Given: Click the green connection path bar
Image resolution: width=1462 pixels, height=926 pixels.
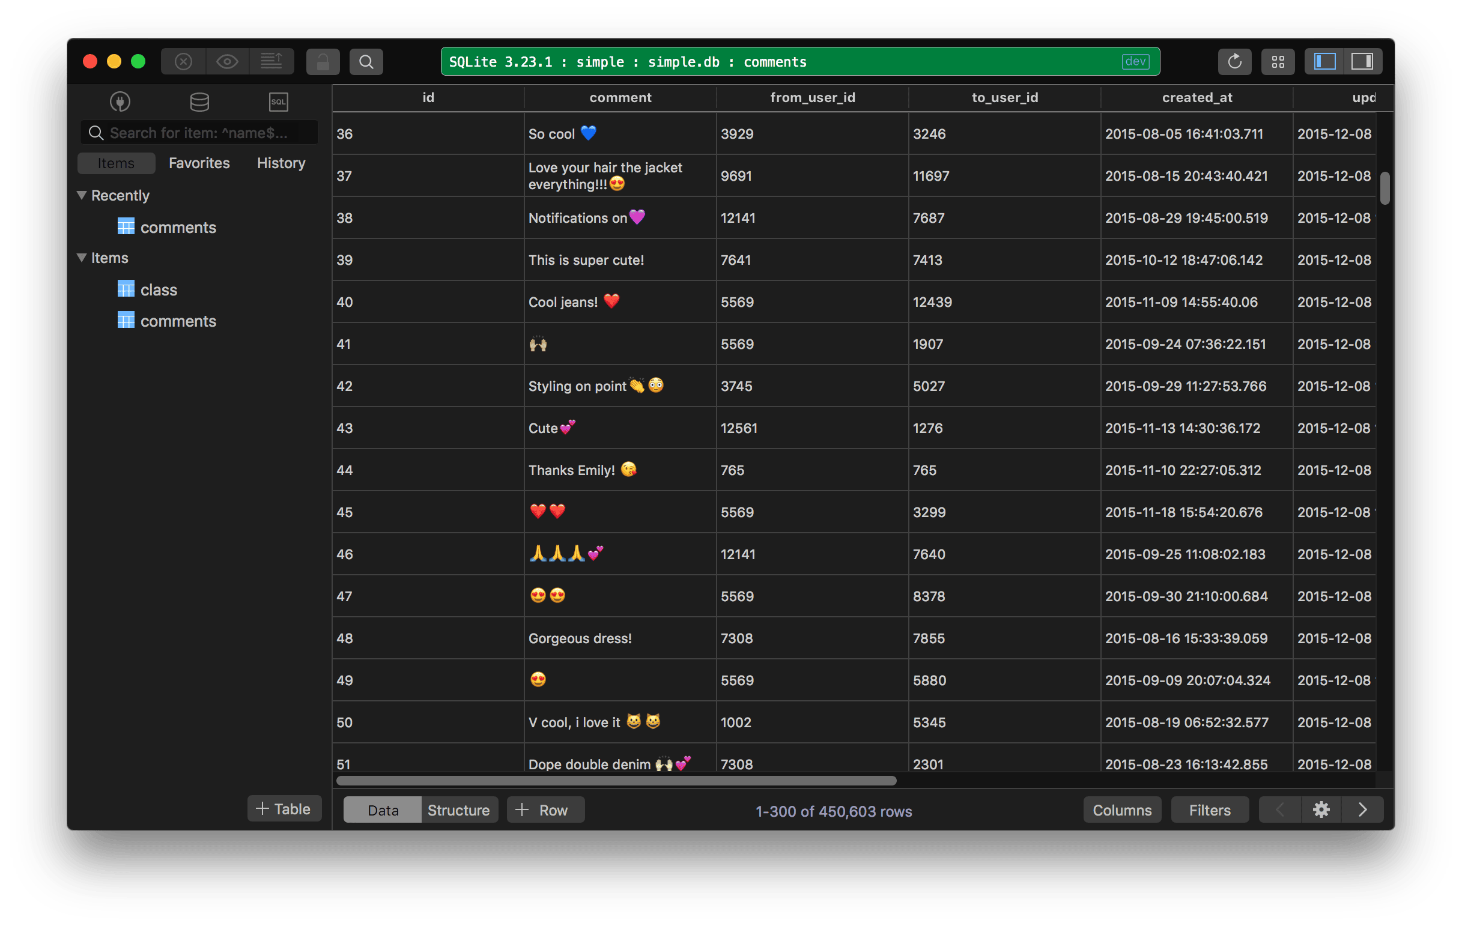Looking at the screenshot, I should (800, 61).
